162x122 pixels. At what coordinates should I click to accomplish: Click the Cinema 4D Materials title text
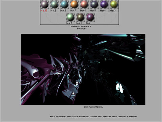[x=80, y=26]
